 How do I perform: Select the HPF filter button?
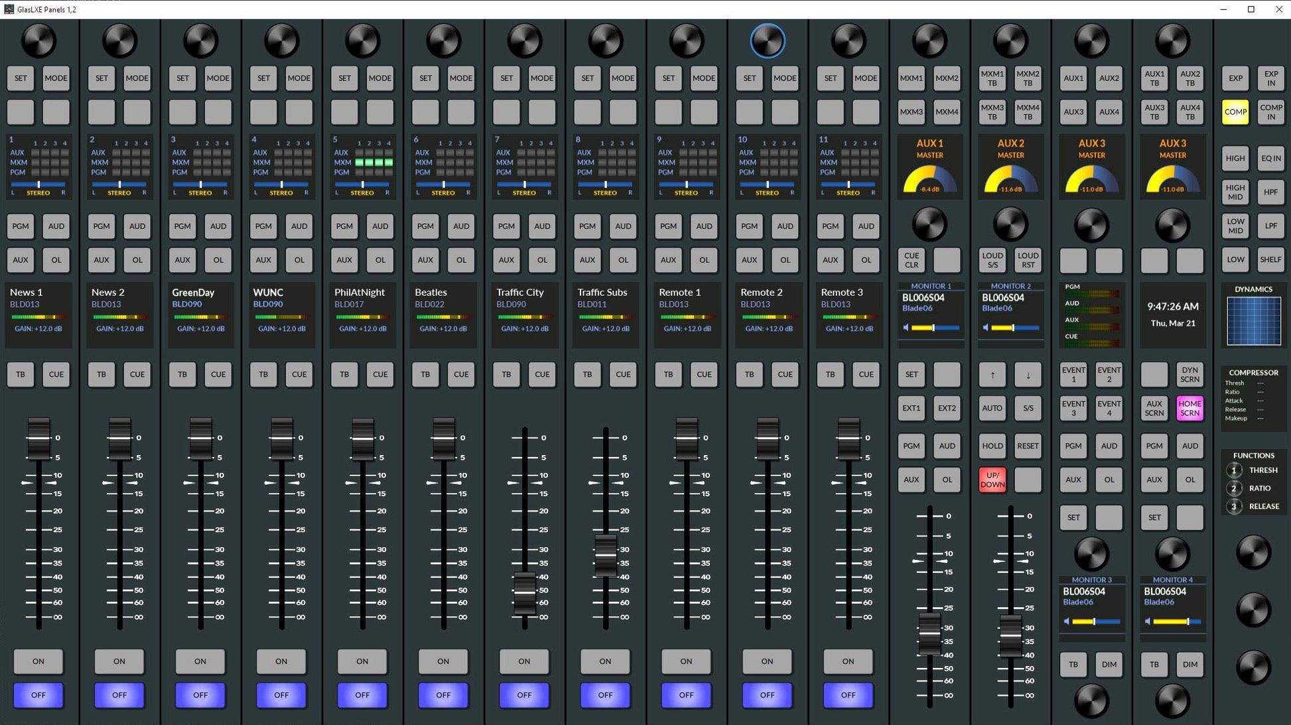coord(1271,192)
